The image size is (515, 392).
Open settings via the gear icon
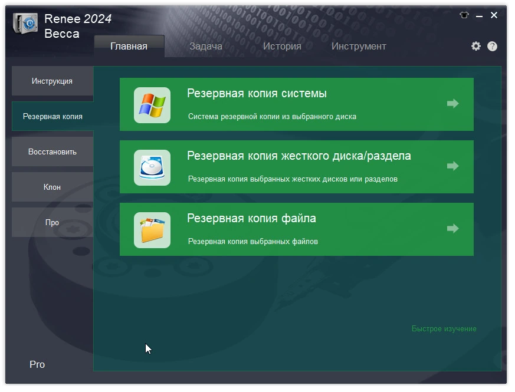(x=476, y=47)
